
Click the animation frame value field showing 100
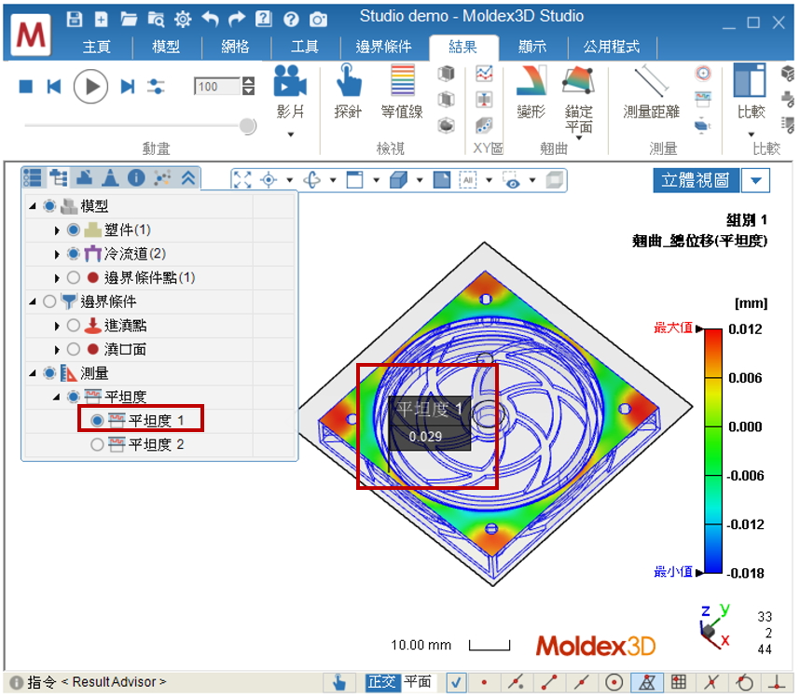(216, 87)
